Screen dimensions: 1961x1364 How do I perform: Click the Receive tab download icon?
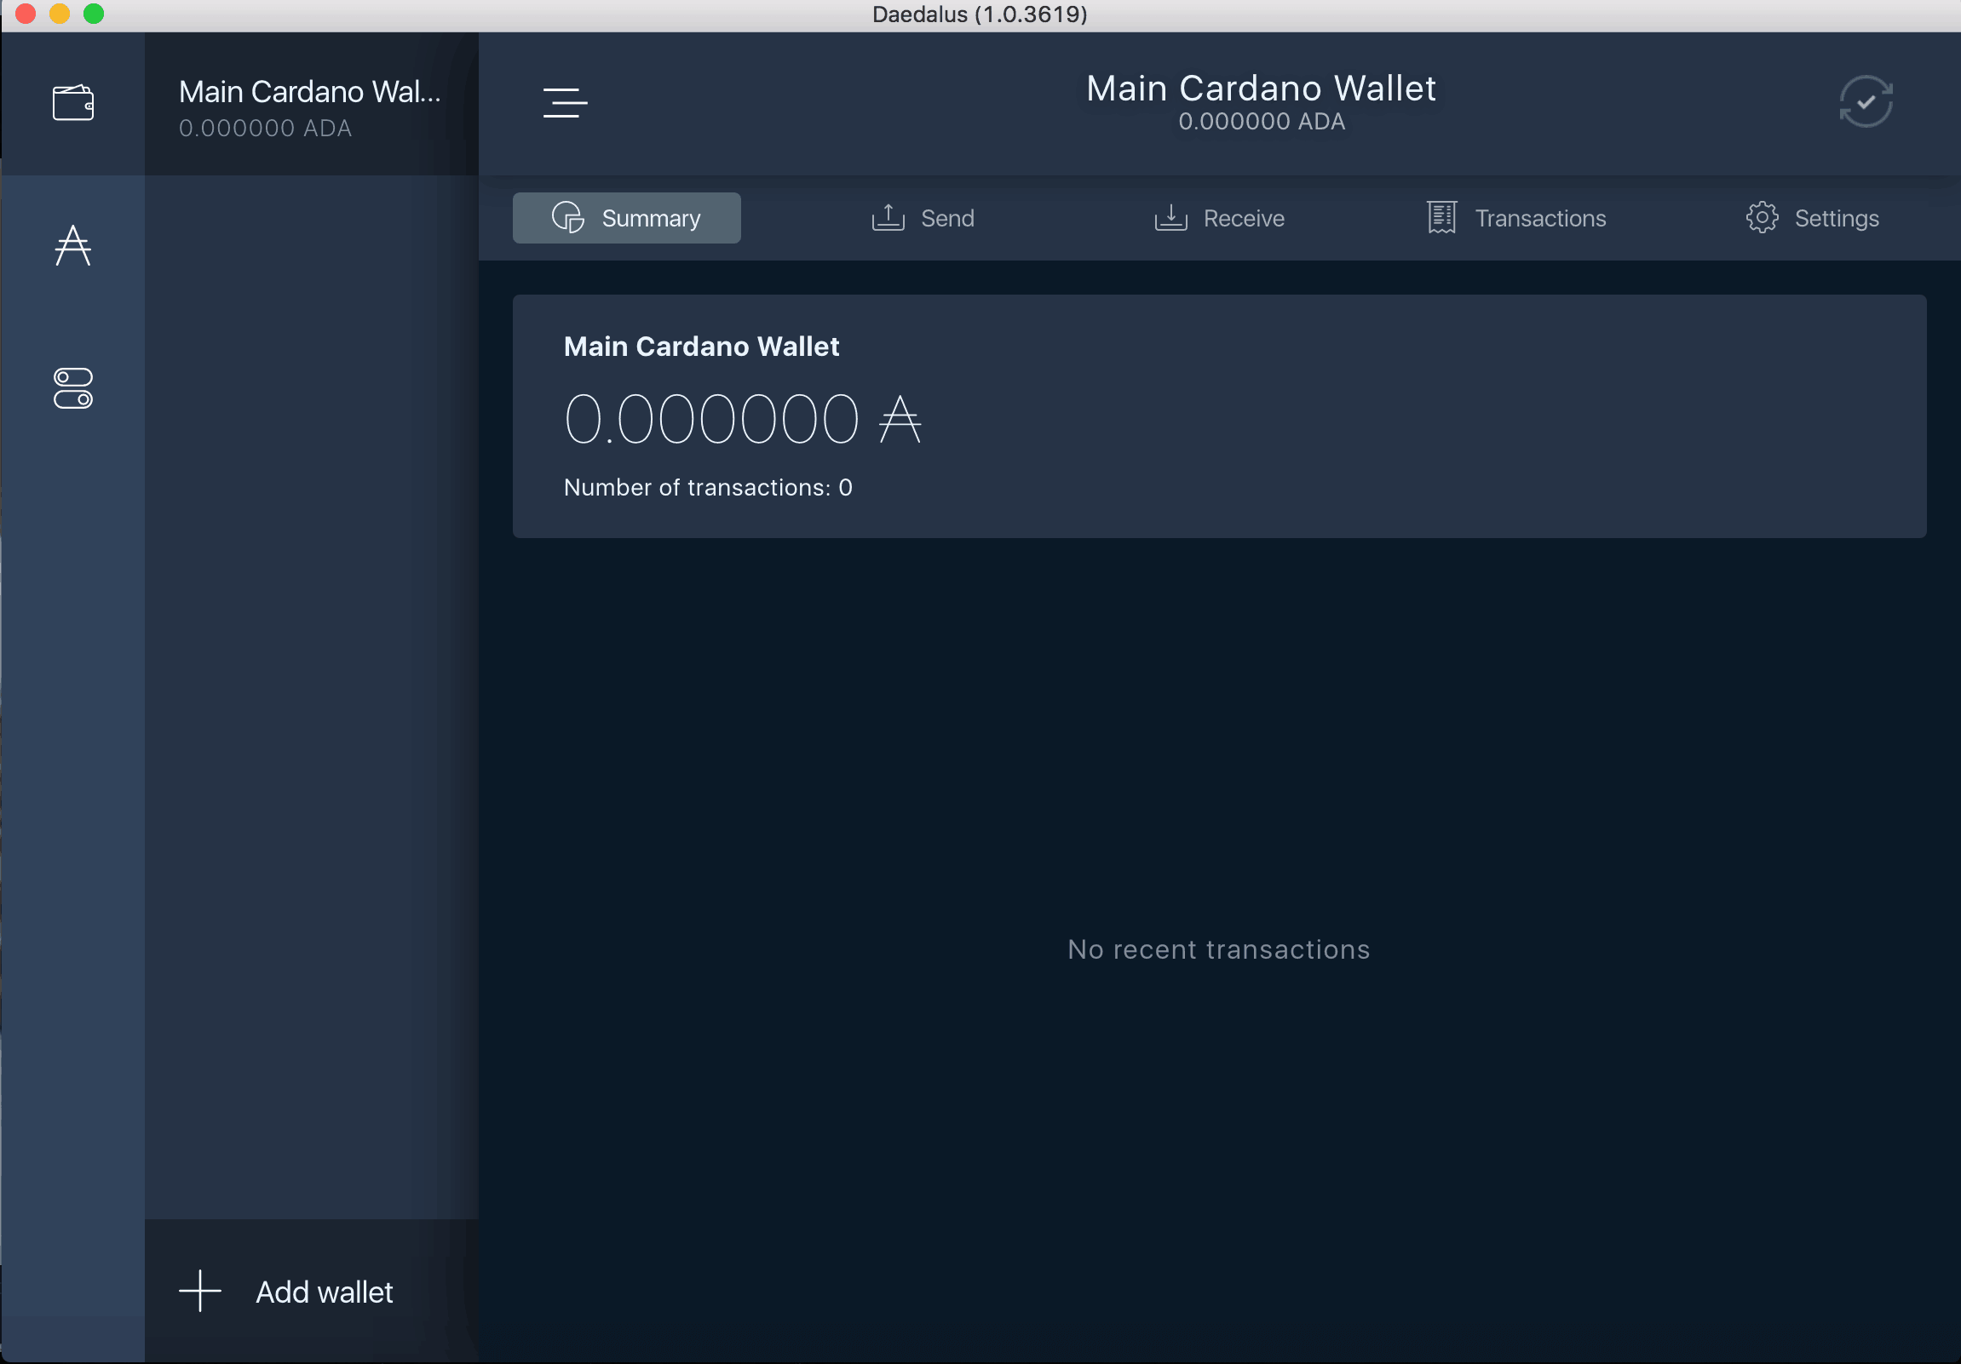[x=1171, y=216]
